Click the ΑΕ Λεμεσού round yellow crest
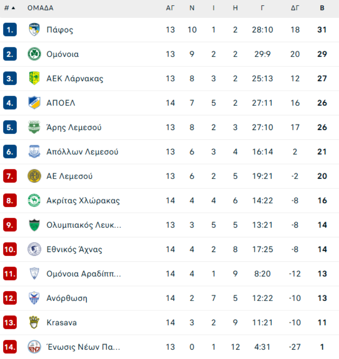The height and width of the screenshot is (359, 339). 34,176
